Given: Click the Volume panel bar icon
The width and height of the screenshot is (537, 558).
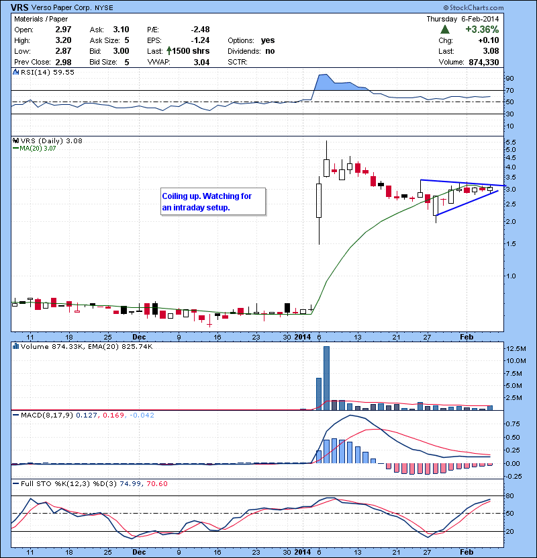Looking at the screenshot, I should (15, 346).
